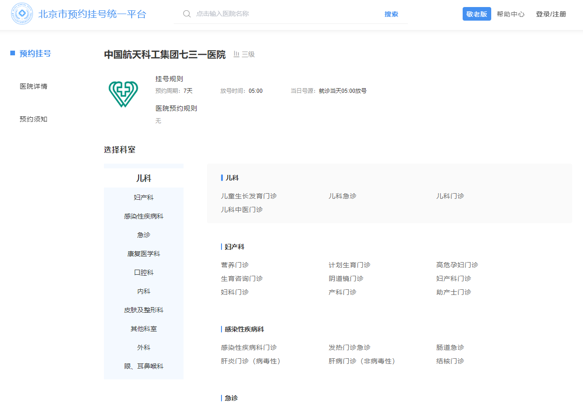Click the 医院预约规则 heading
Viewport: 583px width, 407px height.
(176, 108)
